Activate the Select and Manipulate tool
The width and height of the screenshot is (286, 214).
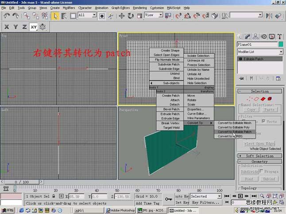pyautogui.click(x=111, y=16)
